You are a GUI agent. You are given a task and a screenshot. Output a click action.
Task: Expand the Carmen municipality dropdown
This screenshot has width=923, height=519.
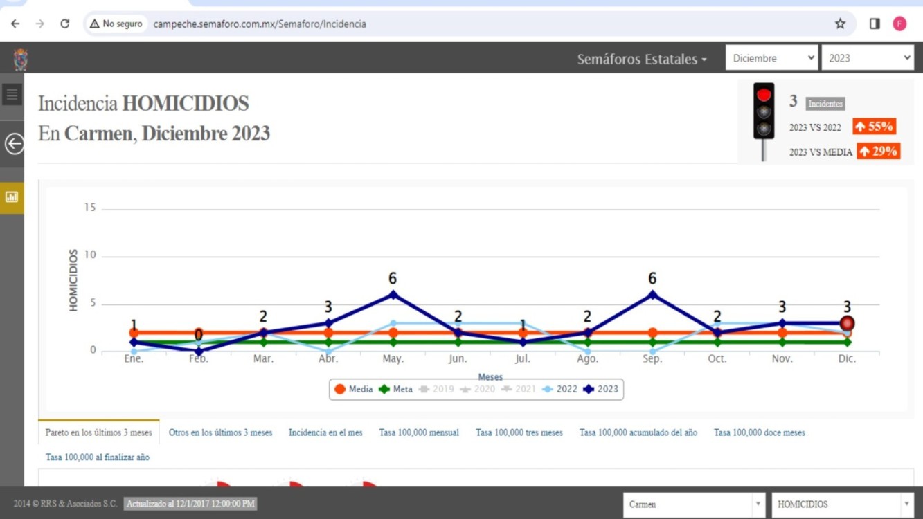(694, 504)
